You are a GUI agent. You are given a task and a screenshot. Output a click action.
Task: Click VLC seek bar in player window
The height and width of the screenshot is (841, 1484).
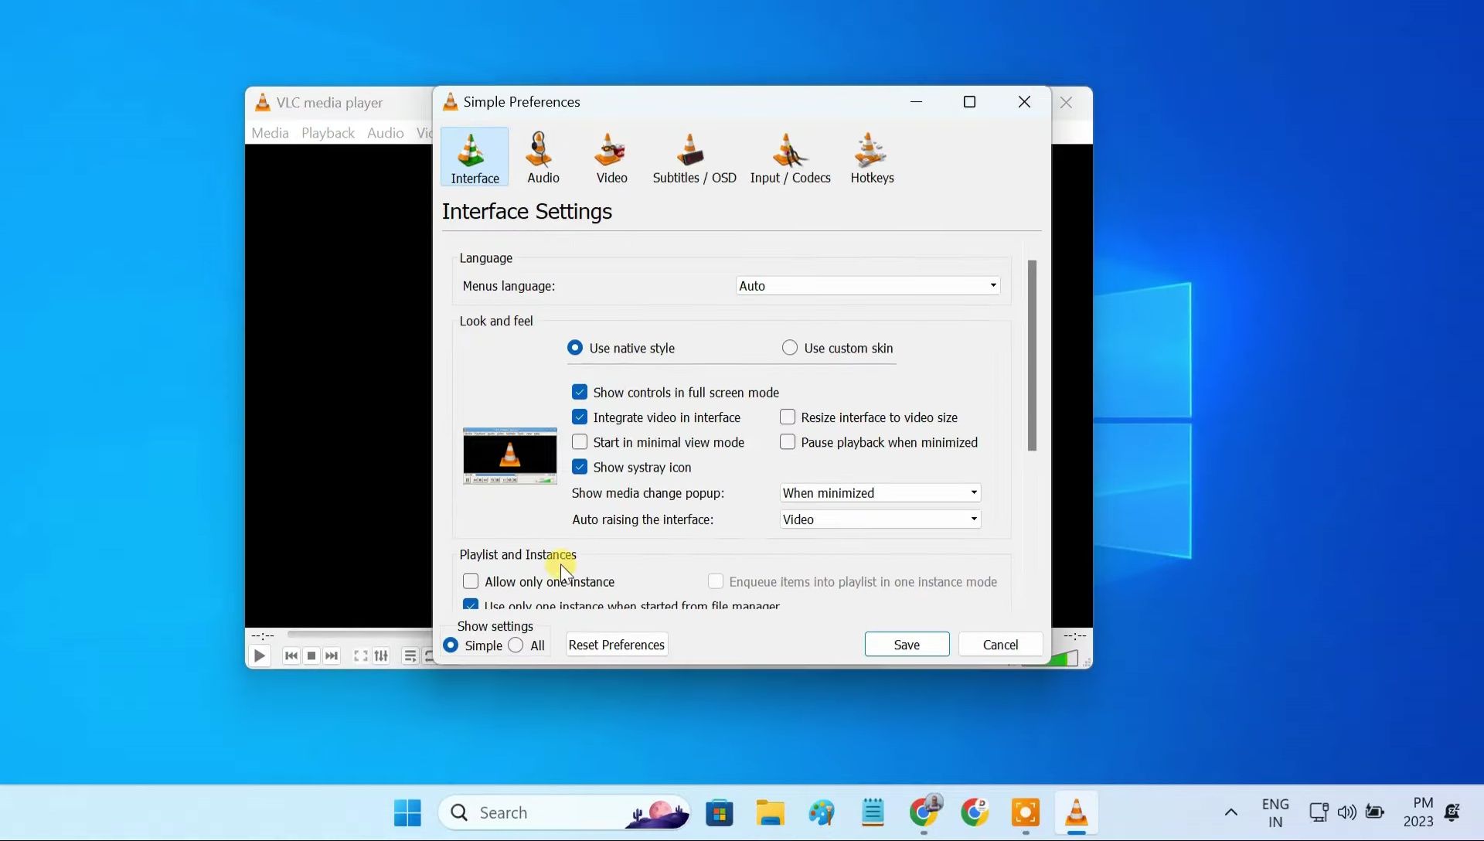click(x=359, y=635)
